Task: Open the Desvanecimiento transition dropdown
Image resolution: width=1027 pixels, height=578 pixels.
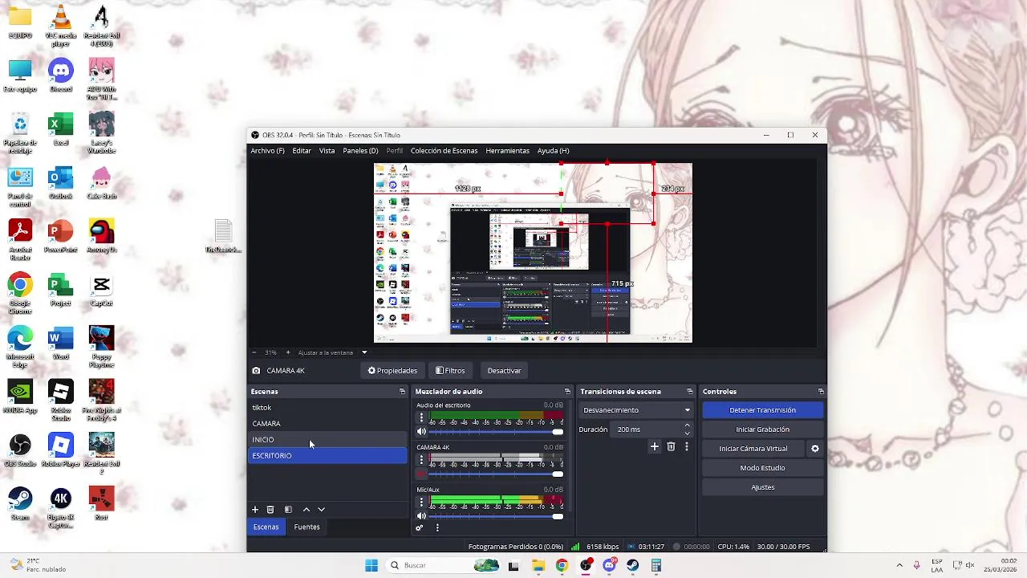Action: (x=636, y=410)
